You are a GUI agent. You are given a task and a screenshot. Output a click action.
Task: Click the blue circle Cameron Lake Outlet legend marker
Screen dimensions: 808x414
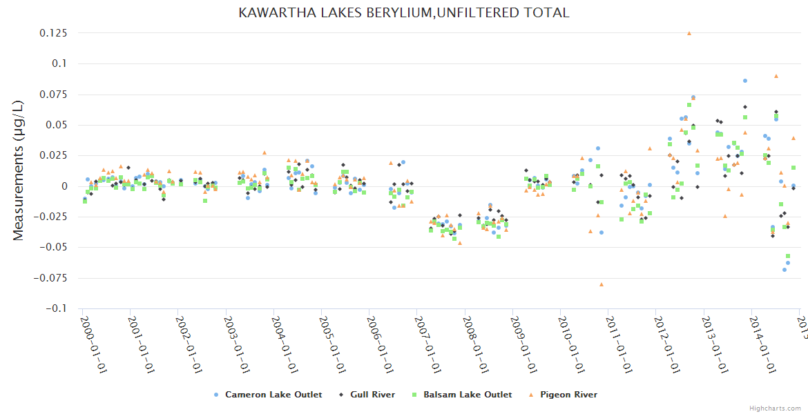click(216, 395)
